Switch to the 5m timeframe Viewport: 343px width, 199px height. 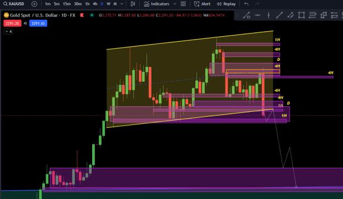[57, 4]
